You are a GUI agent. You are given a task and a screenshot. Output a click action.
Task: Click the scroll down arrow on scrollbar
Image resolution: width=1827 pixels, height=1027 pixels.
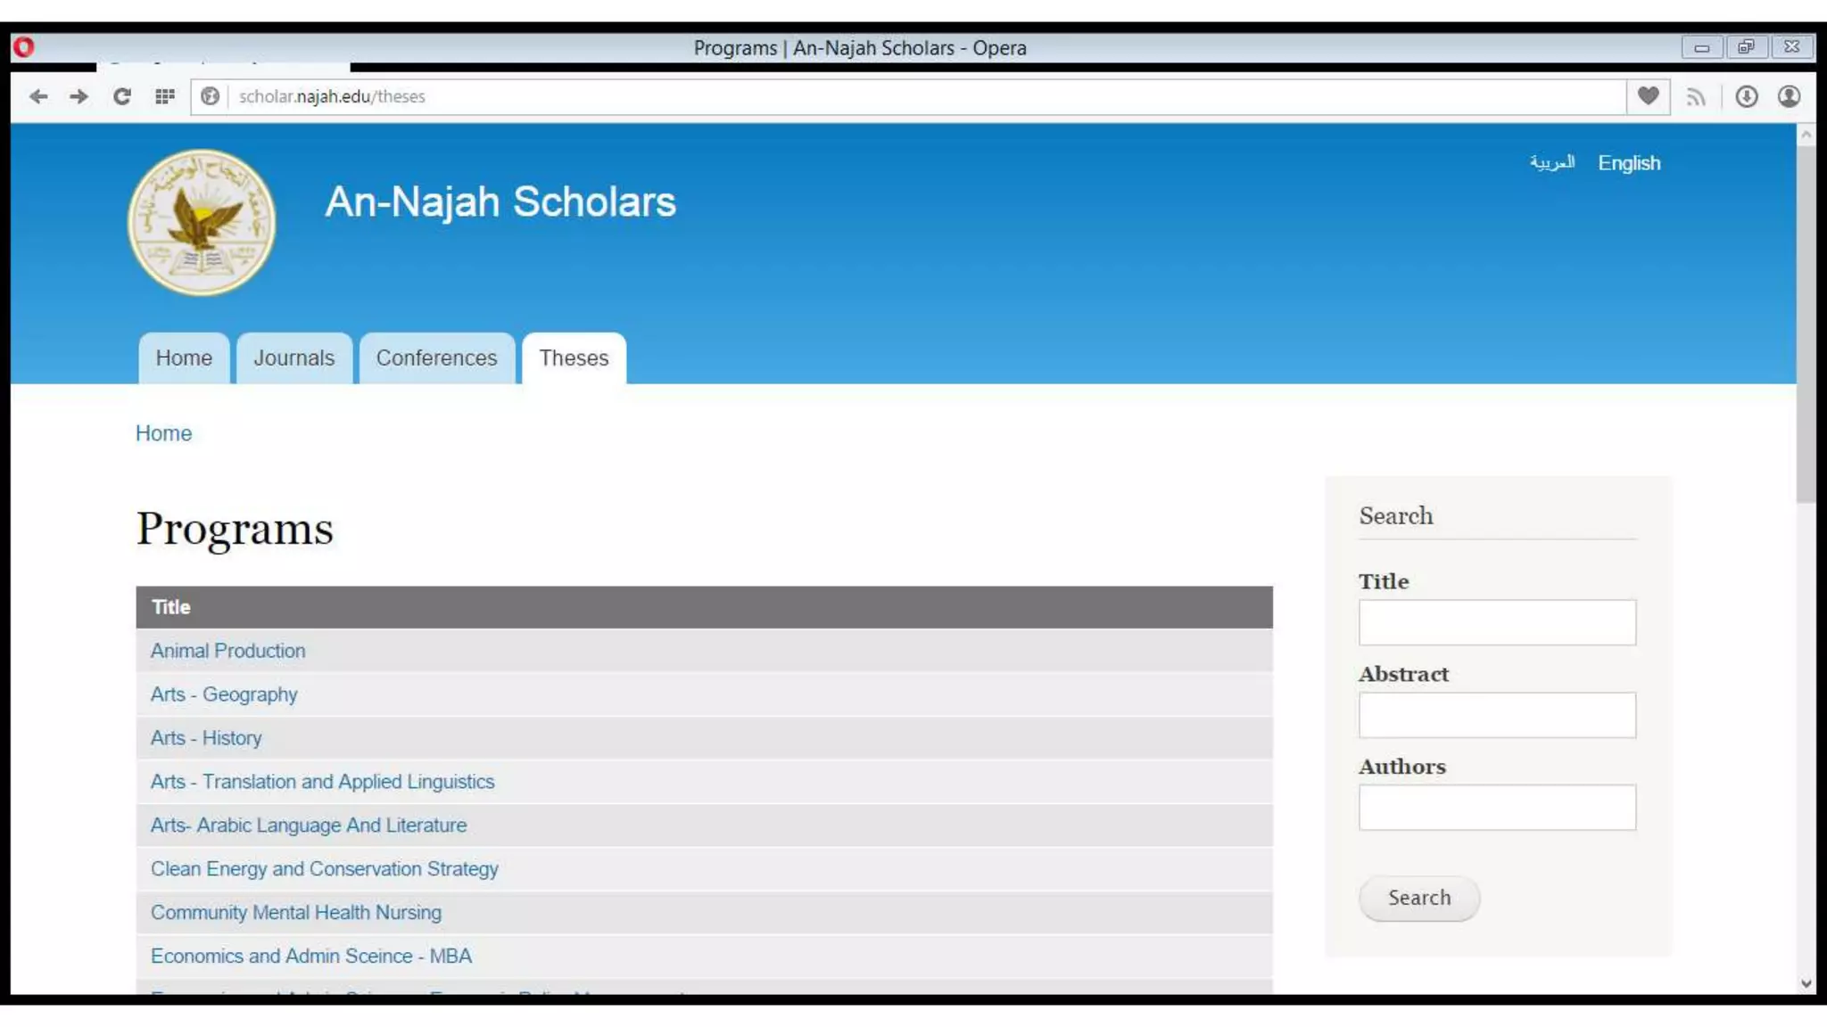tap(1806, 984)
